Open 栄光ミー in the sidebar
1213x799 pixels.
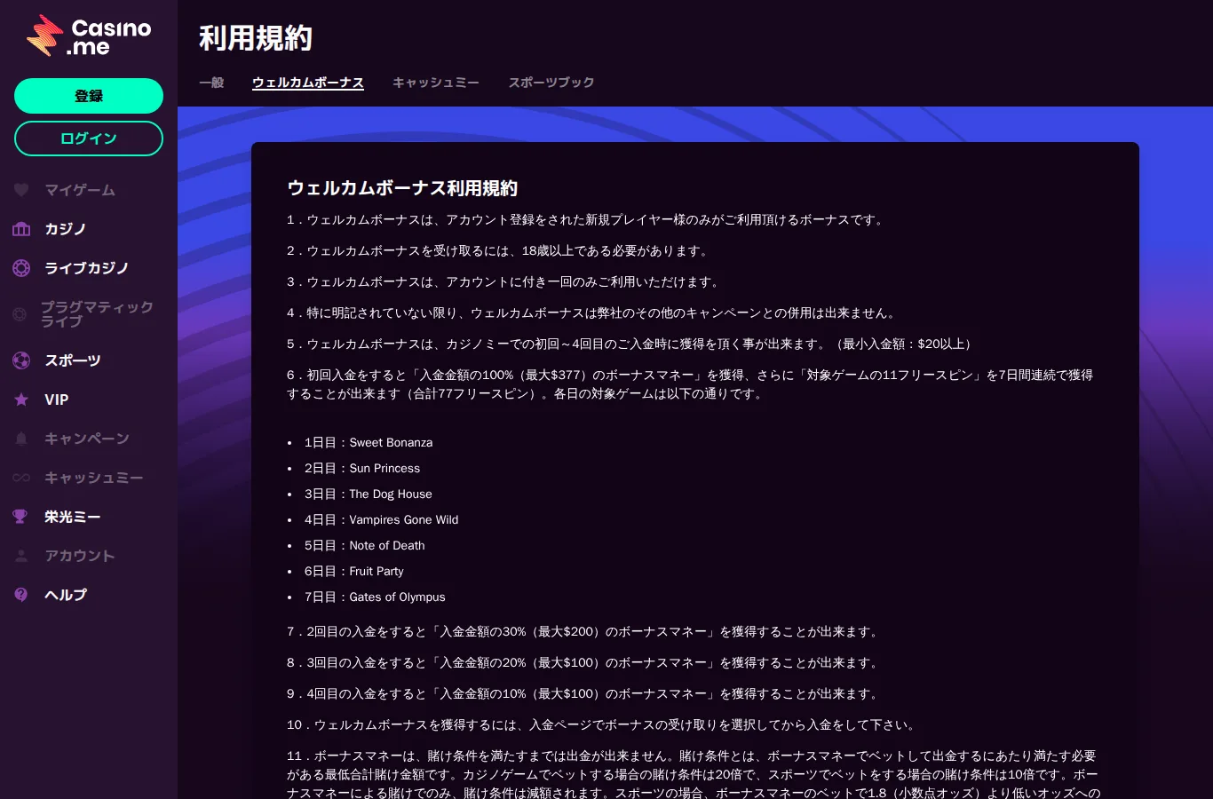(73, 517)
